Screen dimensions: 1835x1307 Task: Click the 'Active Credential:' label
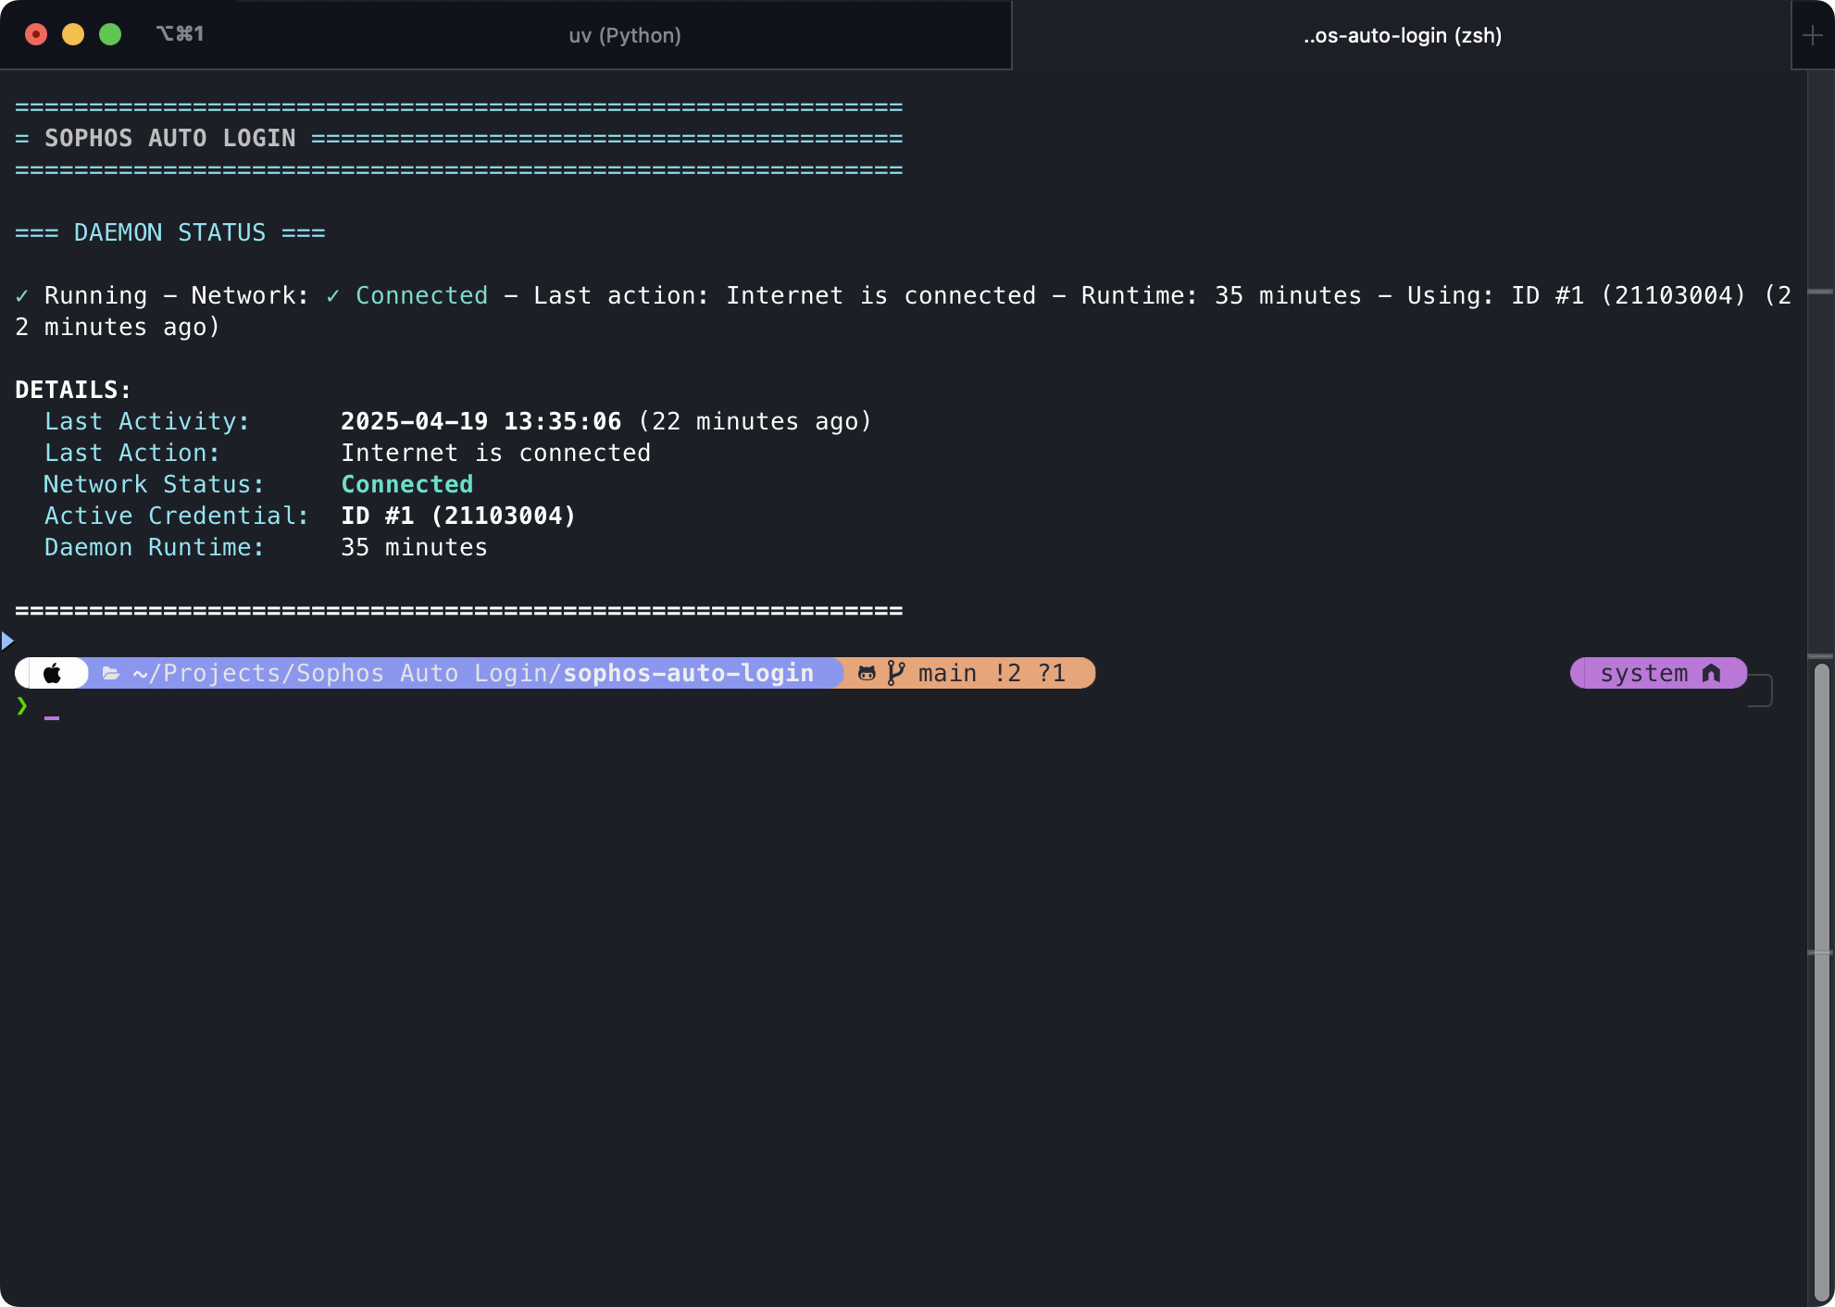point(177,516)
